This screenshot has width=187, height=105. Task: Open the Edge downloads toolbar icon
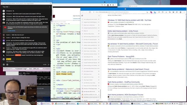pos(166,12)
